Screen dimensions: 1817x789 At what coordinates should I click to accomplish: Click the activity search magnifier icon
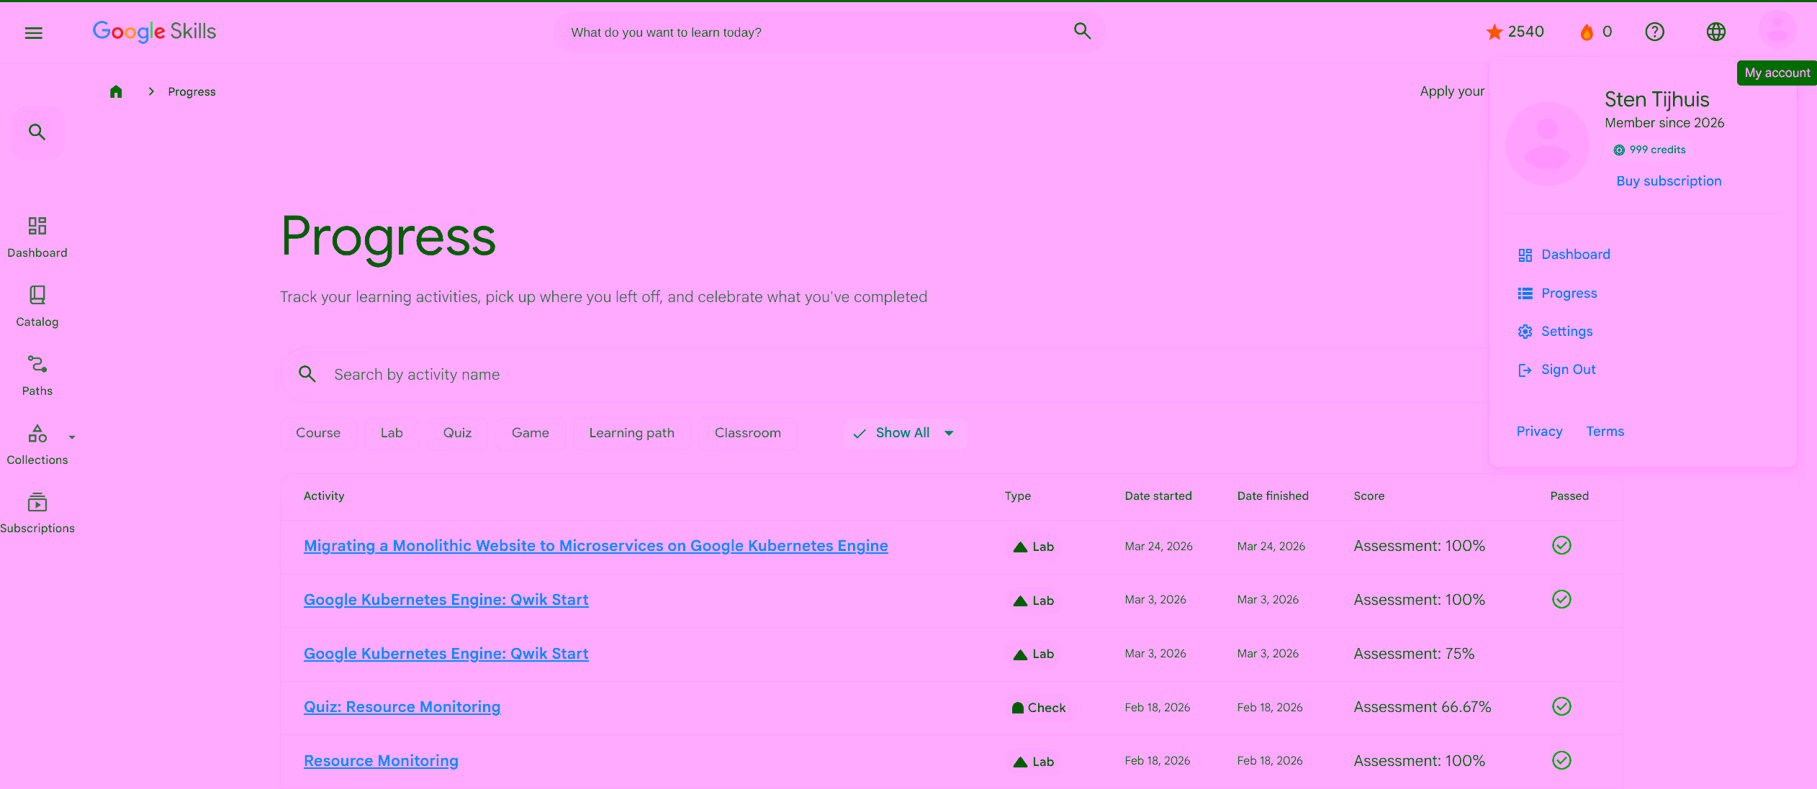pyautogui.click(x=307, y=374)
